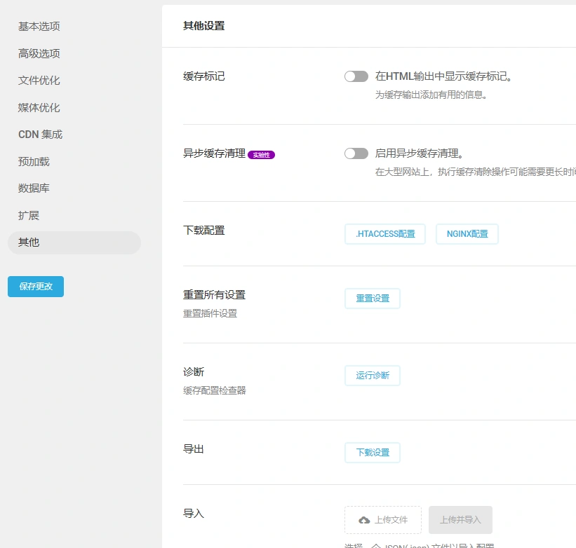Screen dimensions: 576x548
Task: Click 上传并导入 to import configuration
Action: tap(460, 520)
